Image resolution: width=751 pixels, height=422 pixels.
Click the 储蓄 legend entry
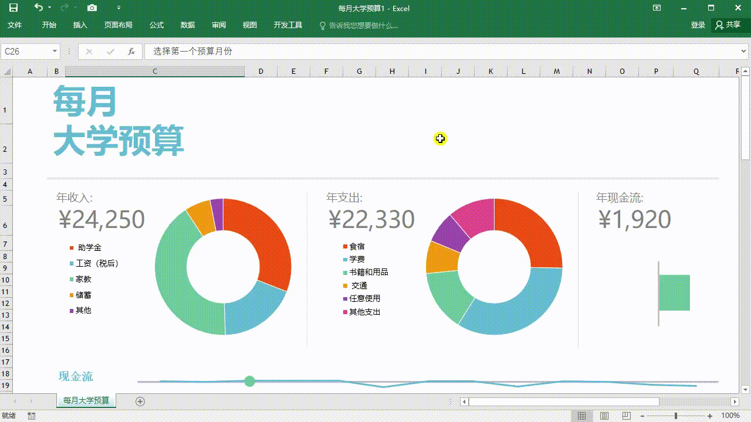[80, 295]
